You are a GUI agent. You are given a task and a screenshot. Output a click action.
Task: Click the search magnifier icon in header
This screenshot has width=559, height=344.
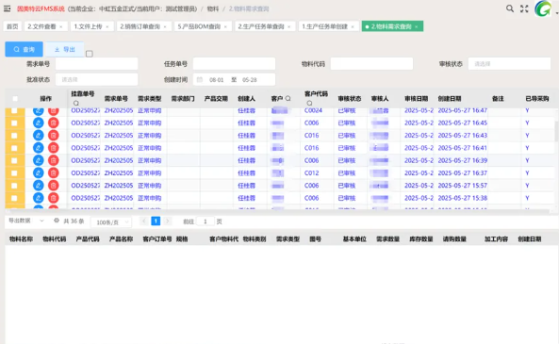click(x=510, y=8)
